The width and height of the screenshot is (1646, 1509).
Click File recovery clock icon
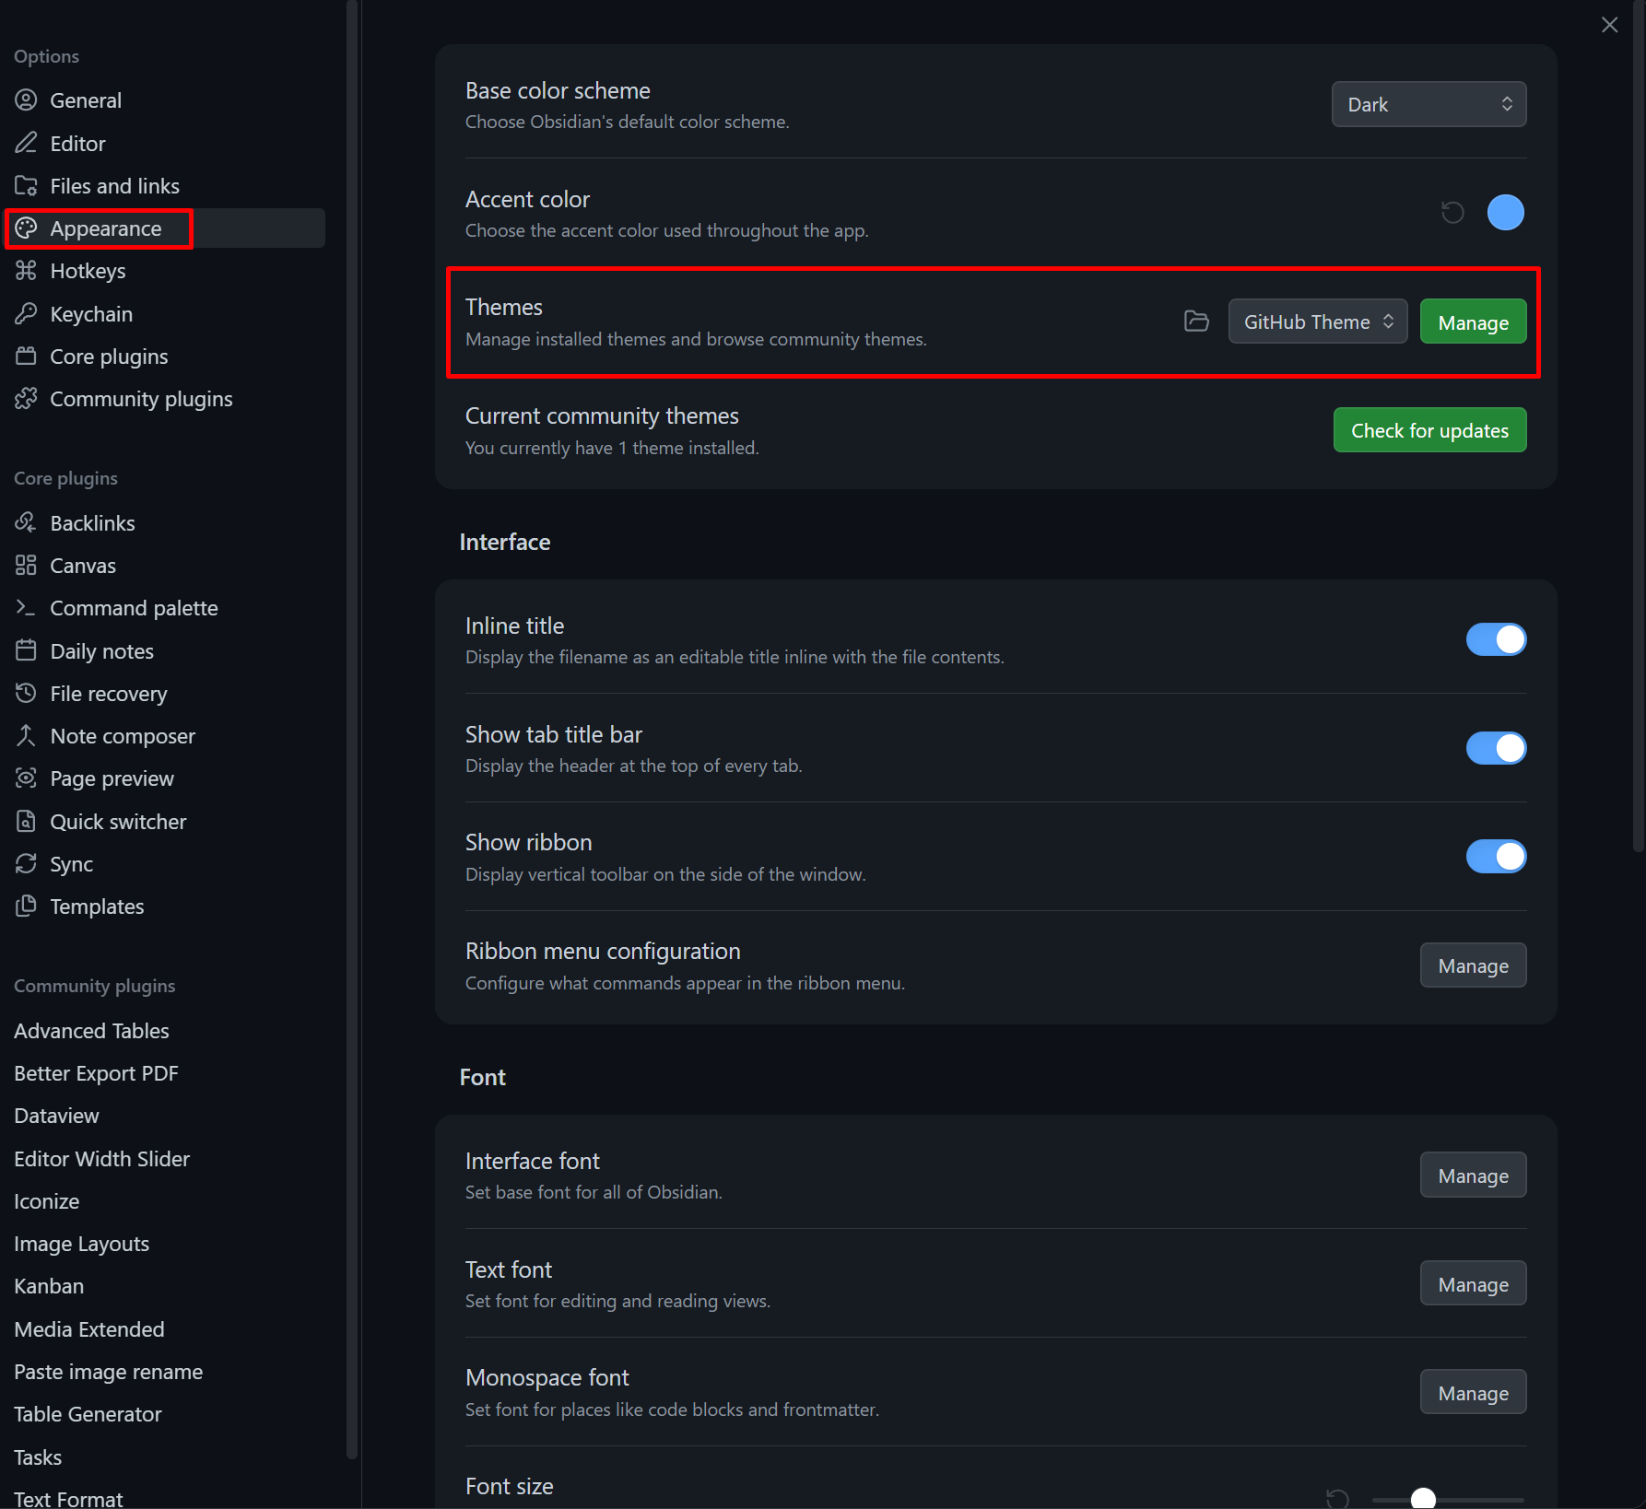point(26,693)
